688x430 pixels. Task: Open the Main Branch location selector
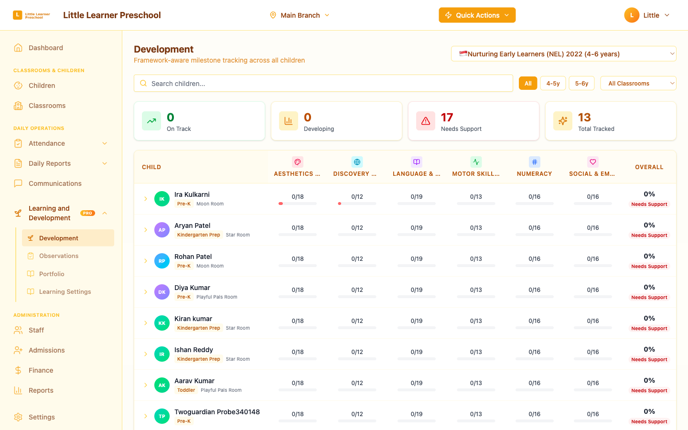coord(300,15)
